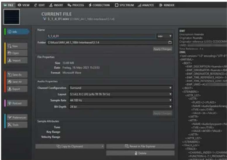This screenshot has height=160, width=227.
Task: Open the Sample Rate dropdown
Action: pyautogui.click(x=121, y=100)
